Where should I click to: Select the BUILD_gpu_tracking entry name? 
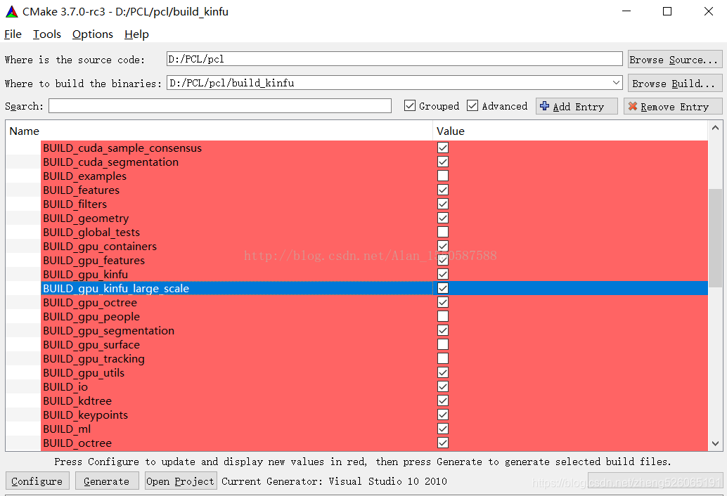[94, 359]
